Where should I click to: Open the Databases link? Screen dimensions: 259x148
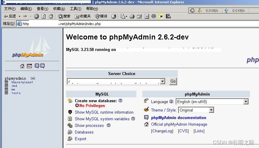pos(84,132)
